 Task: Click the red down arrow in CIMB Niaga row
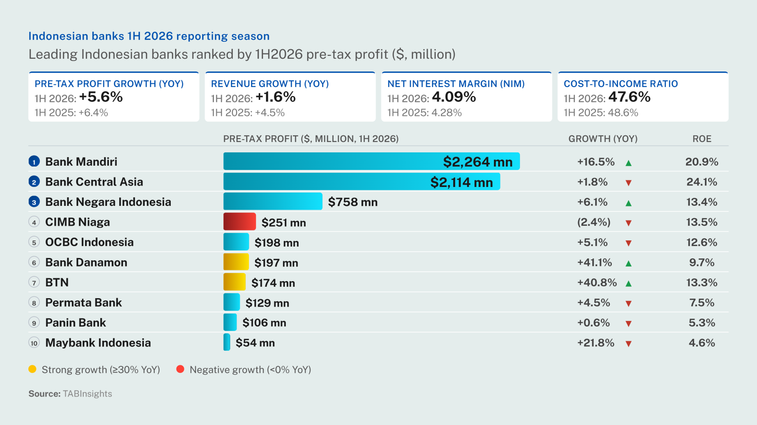[x=628, y=223]
